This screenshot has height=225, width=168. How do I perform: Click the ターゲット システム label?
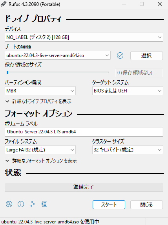[x=110, y=82]
